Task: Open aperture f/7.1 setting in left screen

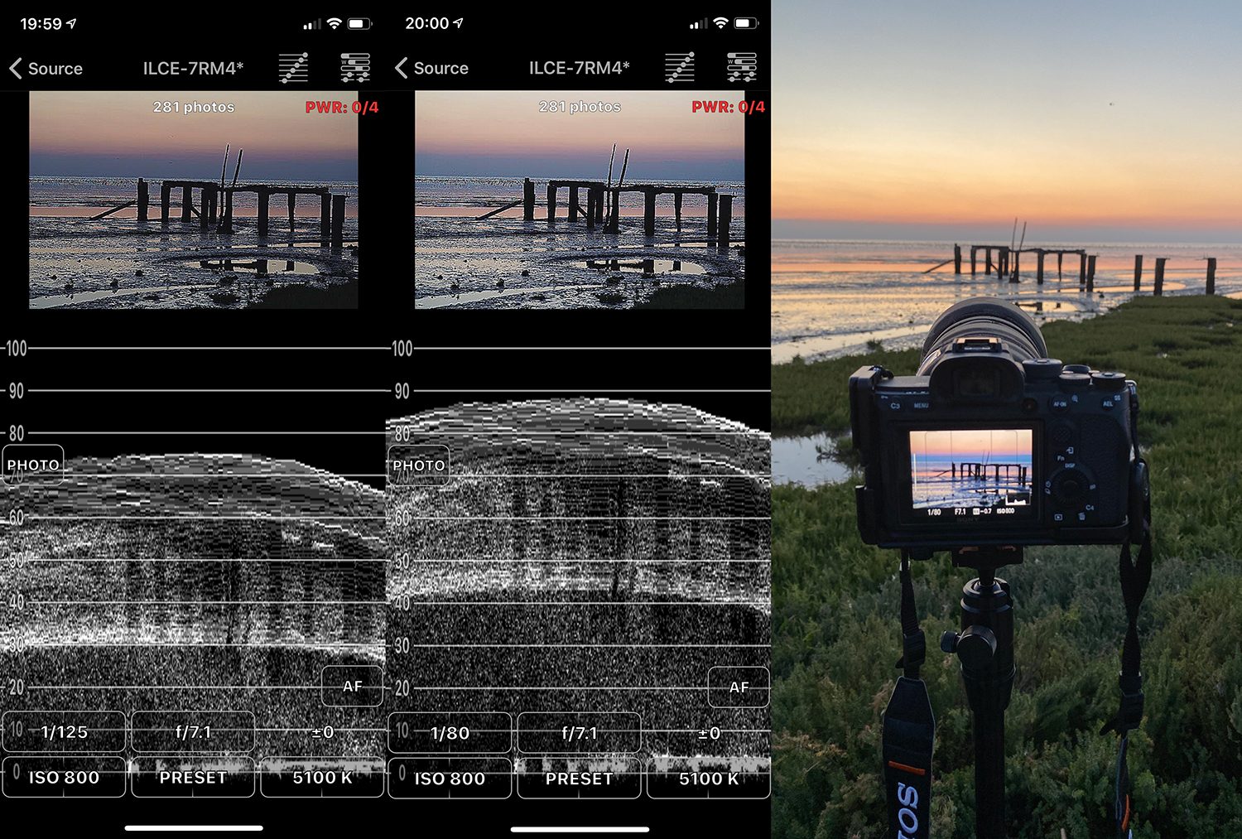Action: (x=193, y=732)
